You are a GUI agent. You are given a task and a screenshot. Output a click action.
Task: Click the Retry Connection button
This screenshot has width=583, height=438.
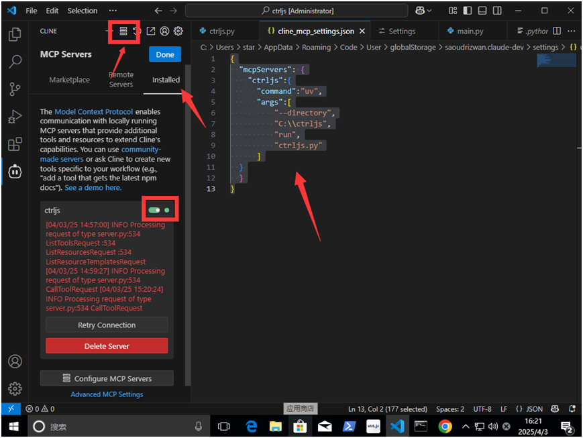click(107, 325)
